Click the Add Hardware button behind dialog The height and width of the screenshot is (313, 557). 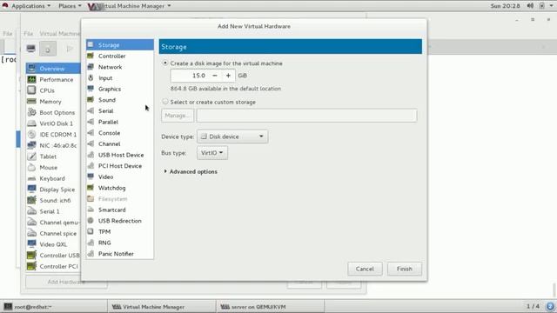(66, 282)
